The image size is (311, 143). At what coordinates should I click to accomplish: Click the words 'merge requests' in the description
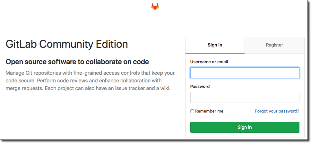click(22, 88)
